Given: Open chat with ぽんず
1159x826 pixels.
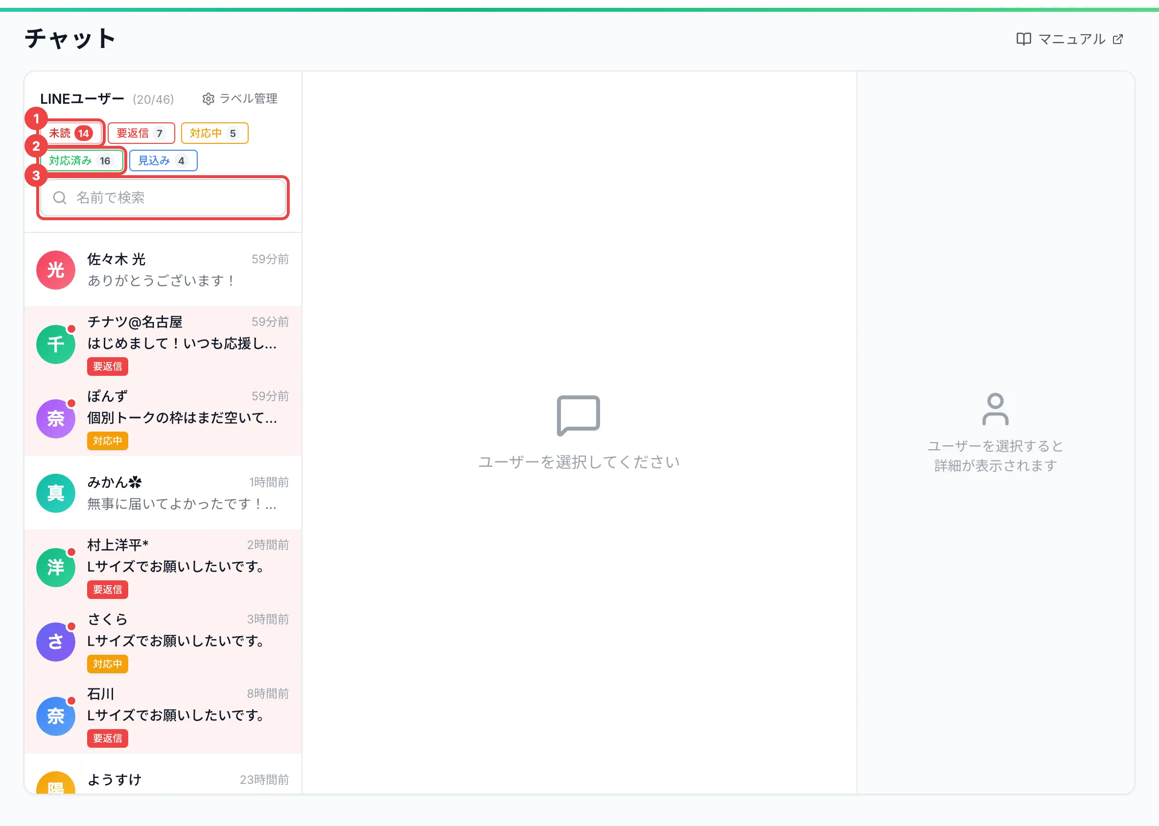Looking at the screenshot, I should (163, 418).
